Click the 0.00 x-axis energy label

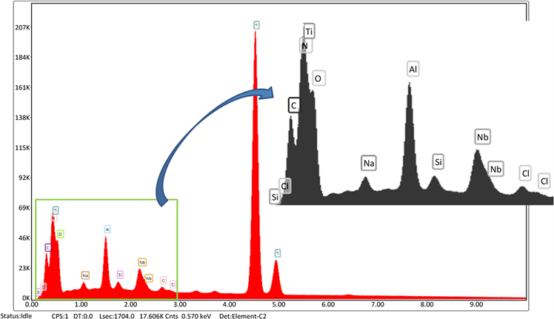tap(32, 304)
